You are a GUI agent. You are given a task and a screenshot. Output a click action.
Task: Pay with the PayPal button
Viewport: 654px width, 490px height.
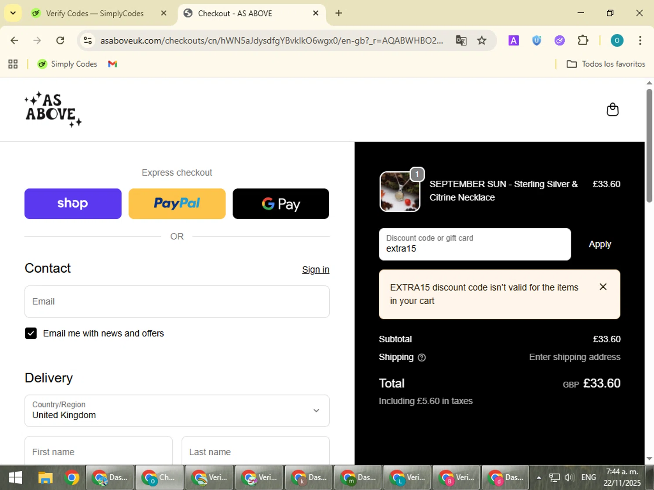177,203
